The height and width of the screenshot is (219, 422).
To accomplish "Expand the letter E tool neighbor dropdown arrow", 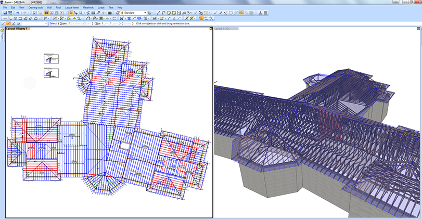I will coord(66,18).
